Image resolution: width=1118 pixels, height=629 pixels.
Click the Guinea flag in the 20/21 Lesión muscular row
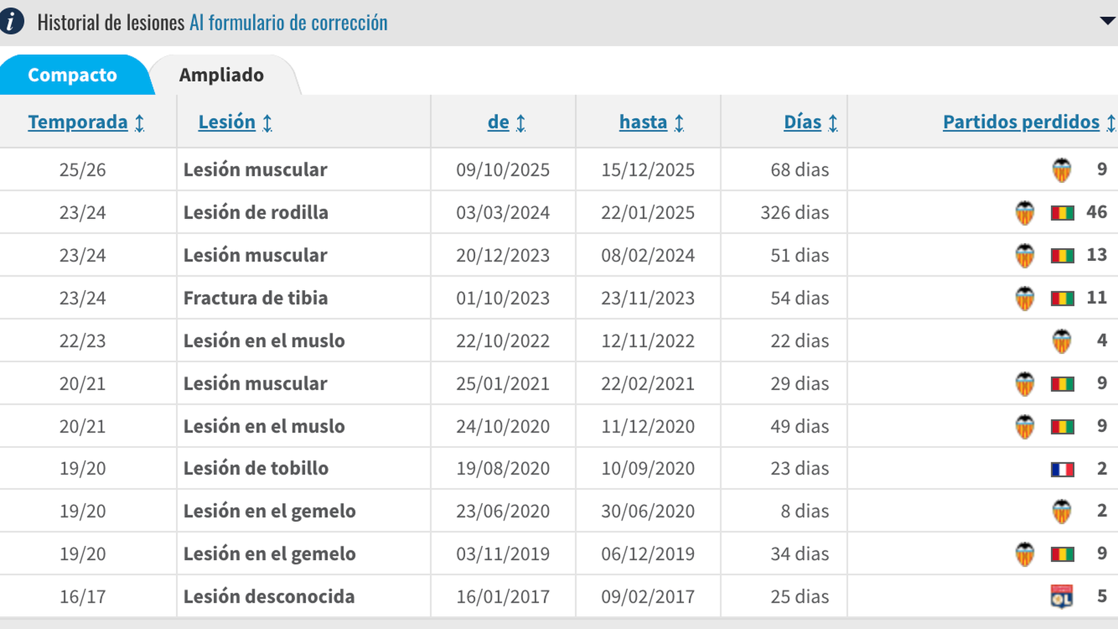pos(1063,383)
